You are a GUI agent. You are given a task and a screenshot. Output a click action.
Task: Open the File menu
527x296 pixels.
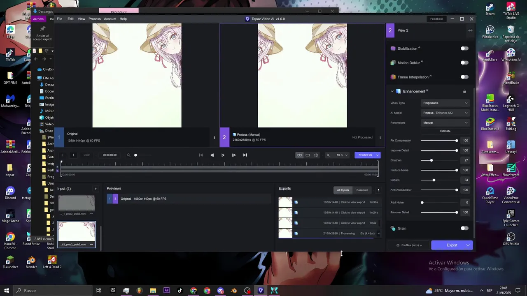(60, 19)
